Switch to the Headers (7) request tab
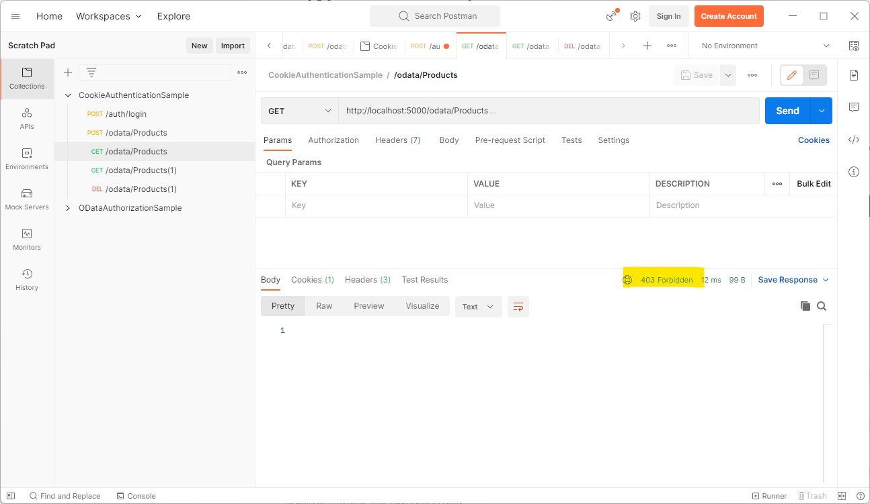 (x=398, y=140)
